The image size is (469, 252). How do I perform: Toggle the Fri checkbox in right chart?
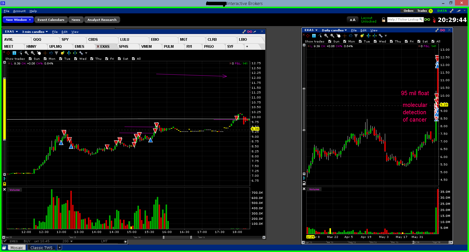pyautogui.click(x=406, y=41)
